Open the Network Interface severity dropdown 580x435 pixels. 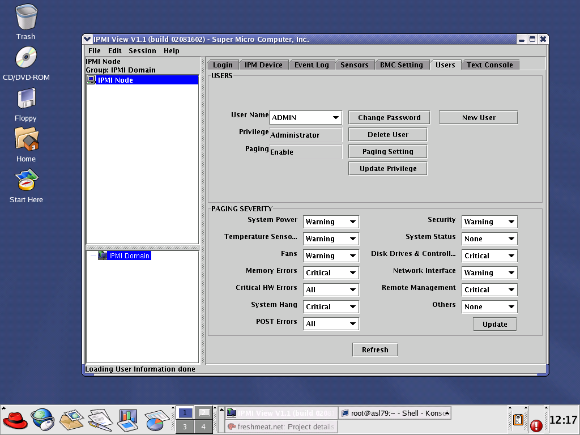(x=489, y=273)
